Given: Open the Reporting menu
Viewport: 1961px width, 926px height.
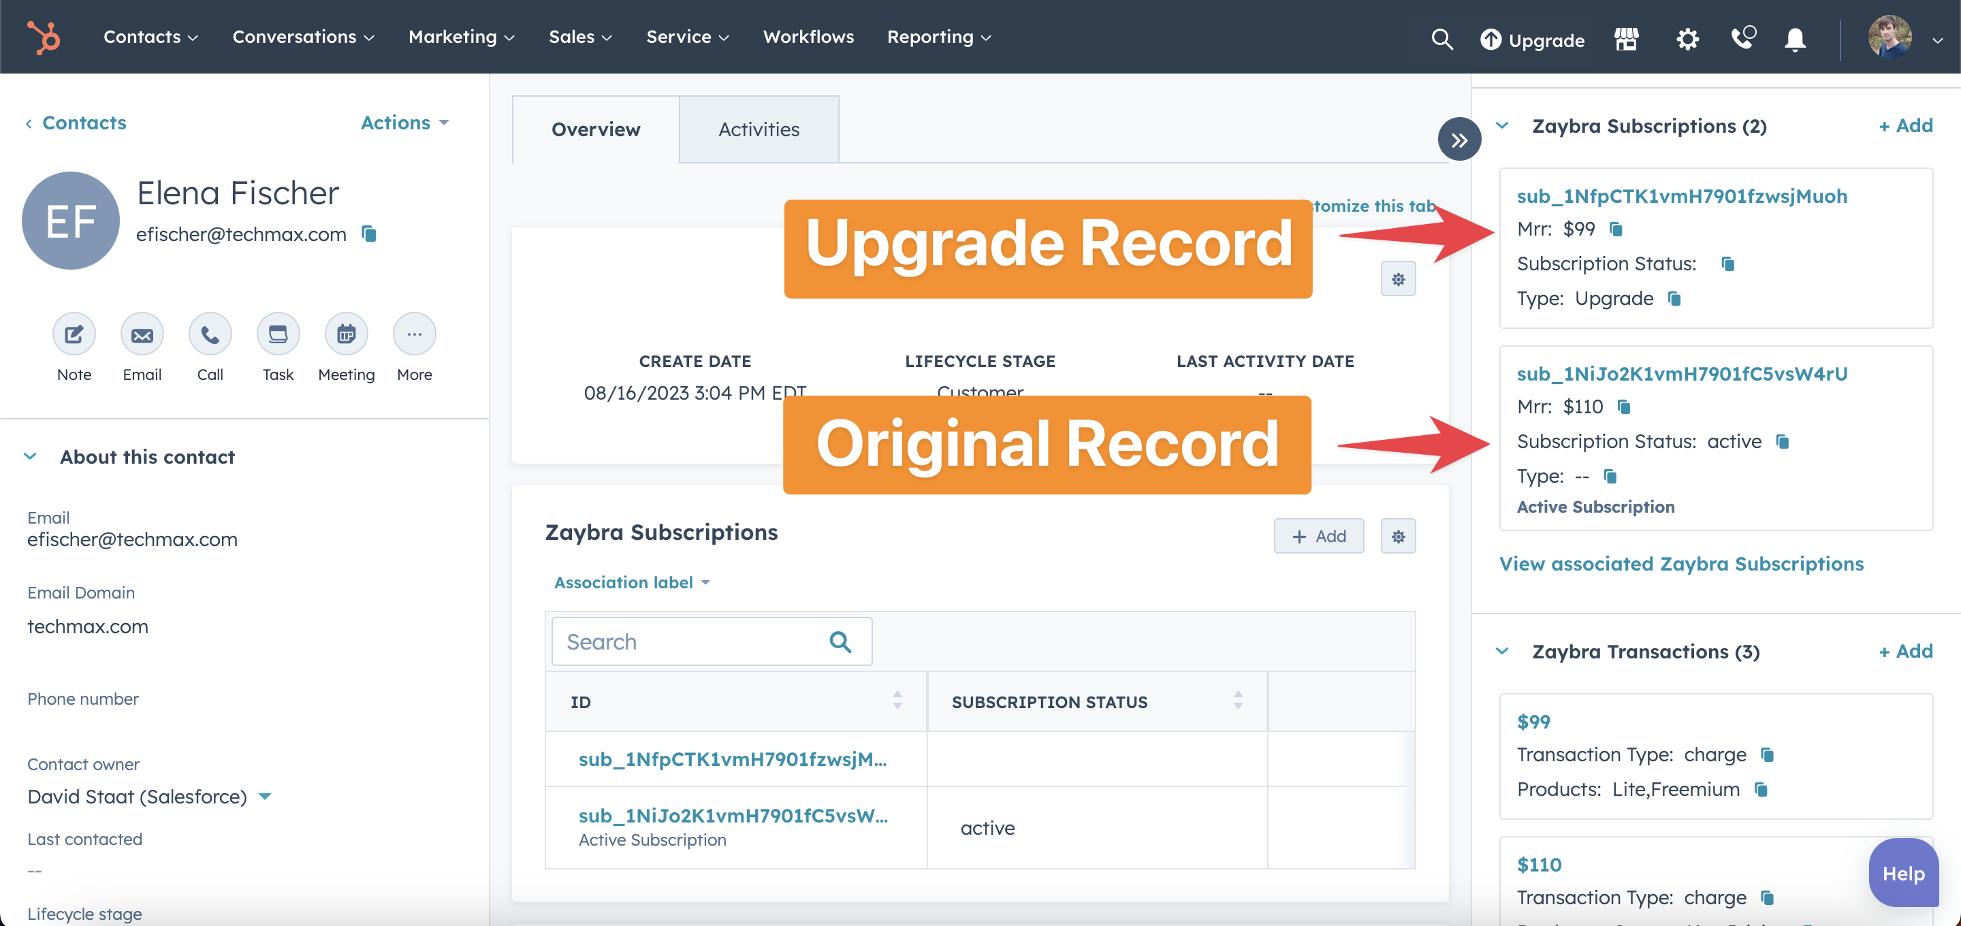Looking at the screenshot, I should click(x=938, y=37).
